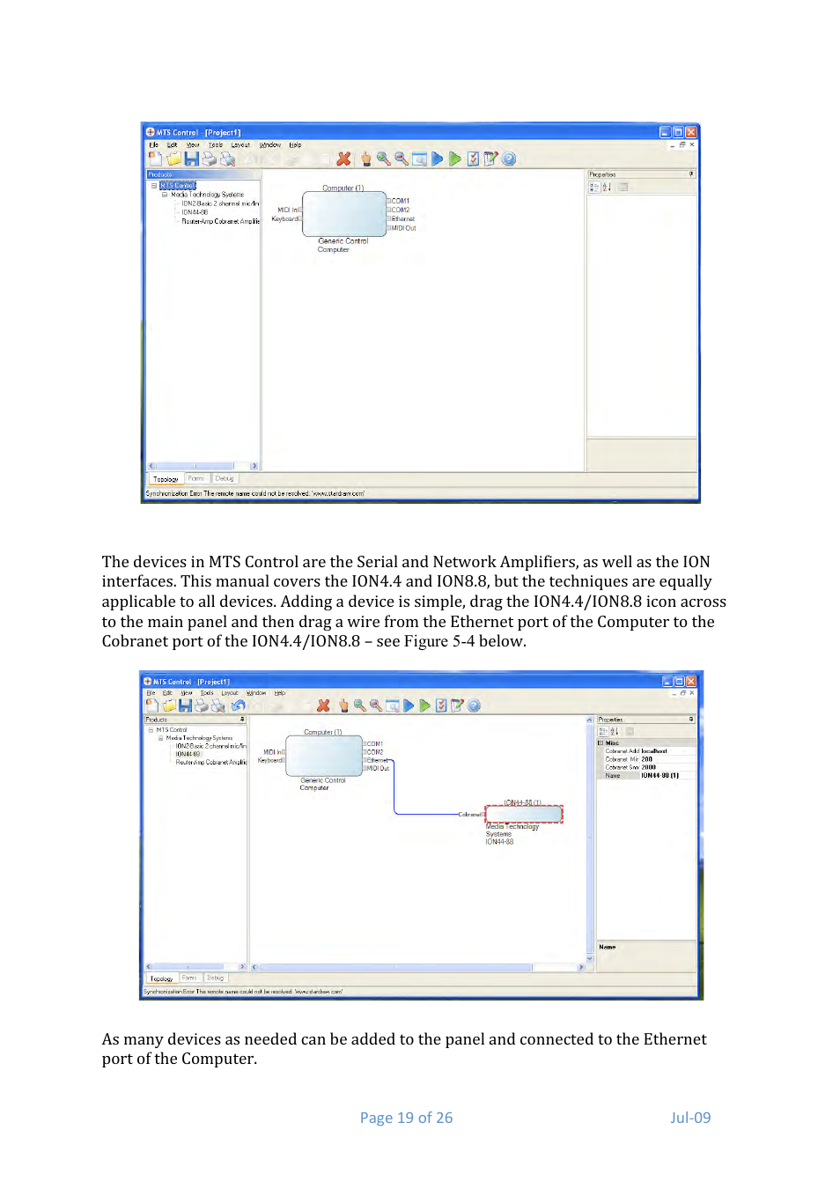This screenshot has width=840, height=1189.
Task: Open Edit menu in figure showing only Computer
Action: tap(172, 144)
